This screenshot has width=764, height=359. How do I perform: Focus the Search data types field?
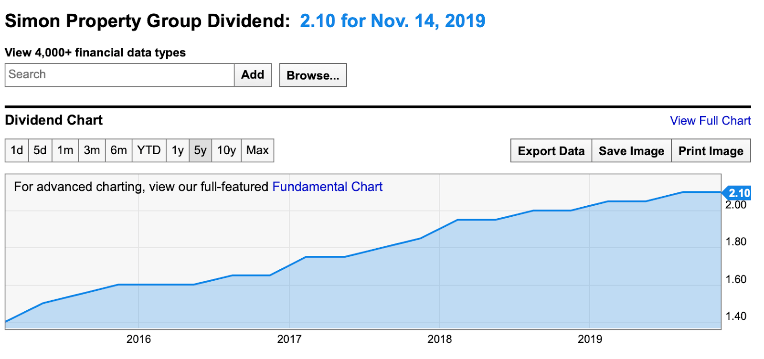(120, 75)
